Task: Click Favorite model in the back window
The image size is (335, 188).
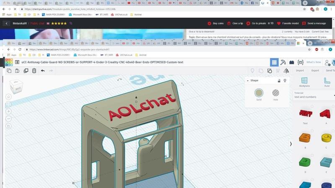Action: click(x=288, y=23)
